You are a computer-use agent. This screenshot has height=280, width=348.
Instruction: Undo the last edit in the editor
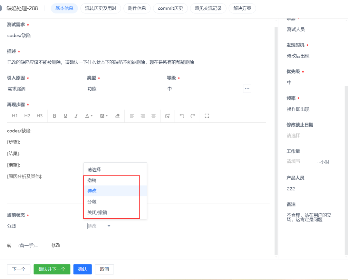tap(182, 116)
